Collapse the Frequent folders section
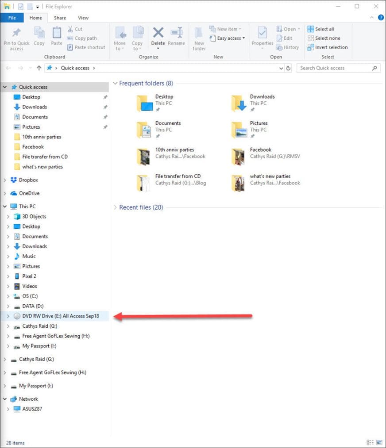The height and width of the screenshot is (448, 386). [x=115, y=83]
